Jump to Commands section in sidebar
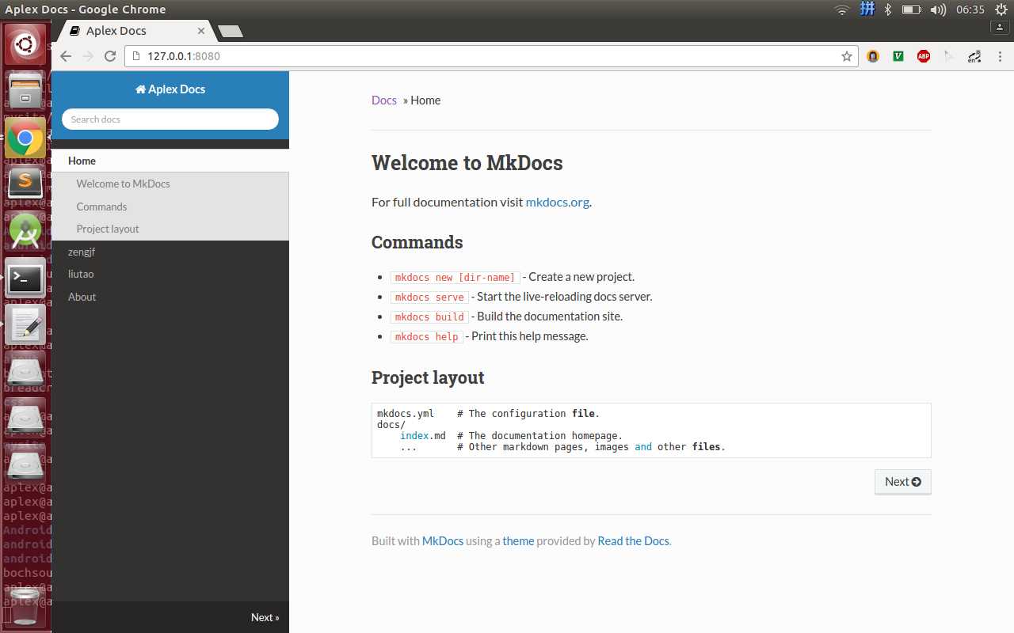 point(101,207)
